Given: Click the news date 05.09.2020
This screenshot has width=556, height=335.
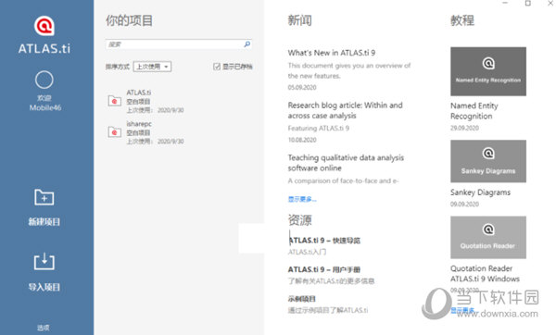Looking at the screenshot, I should point(302,88).
